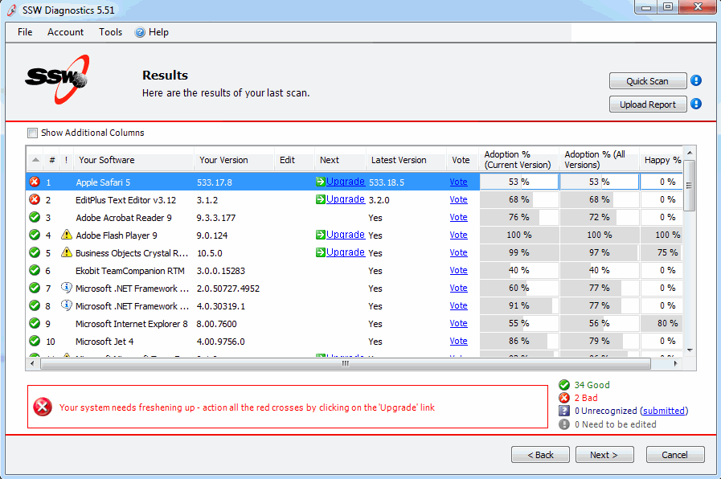
Task: Select the Microsoft Jet 4 row name
Action: tap(104, 342)
